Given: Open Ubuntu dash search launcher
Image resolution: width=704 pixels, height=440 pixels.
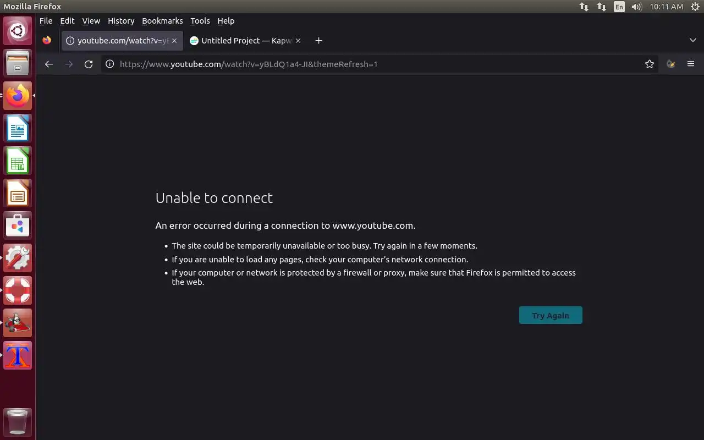Looking at the screenshot, I should pos(18,31).
